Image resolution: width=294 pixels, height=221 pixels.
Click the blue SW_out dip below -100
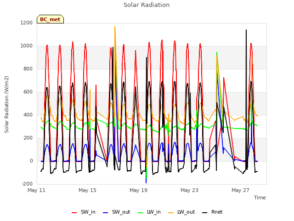coord(146,182)
